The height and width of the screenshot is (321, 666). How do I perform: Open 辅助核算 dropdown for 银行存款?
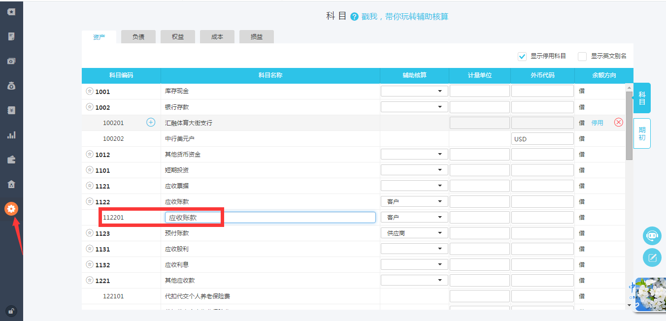(414, 107)
